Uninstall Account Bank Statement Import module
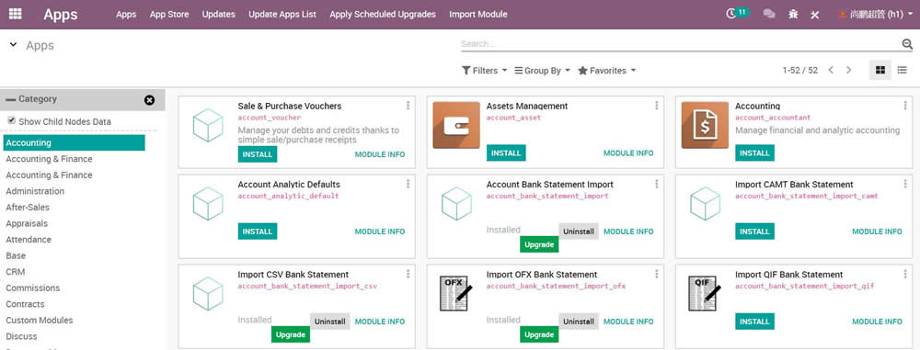The image size is (920, 350). [x=579, y=231]
